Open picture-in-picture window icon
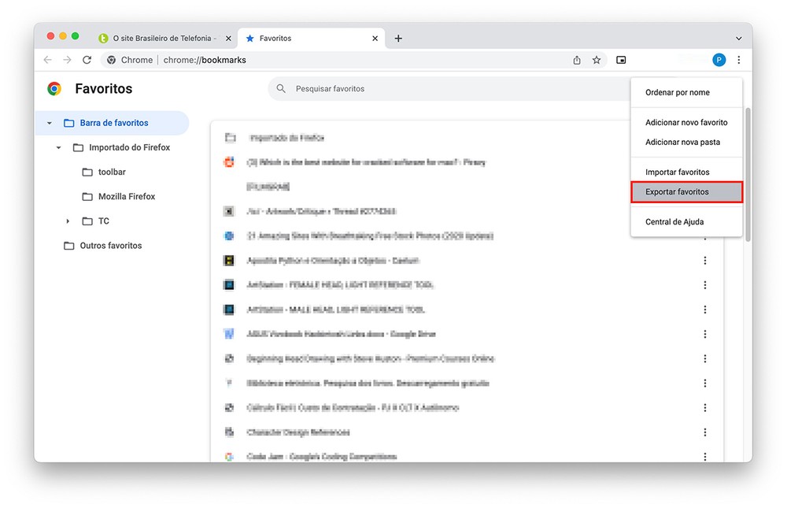The width and height of the screenshot is (787, 508). 621,60
